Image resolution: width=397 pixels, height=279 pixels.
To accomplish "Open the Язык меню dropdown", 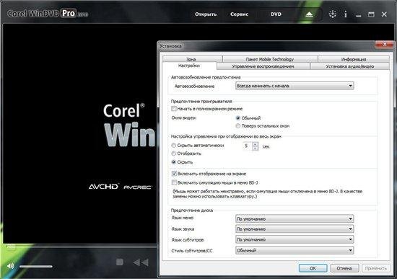I will coord(295,218).
